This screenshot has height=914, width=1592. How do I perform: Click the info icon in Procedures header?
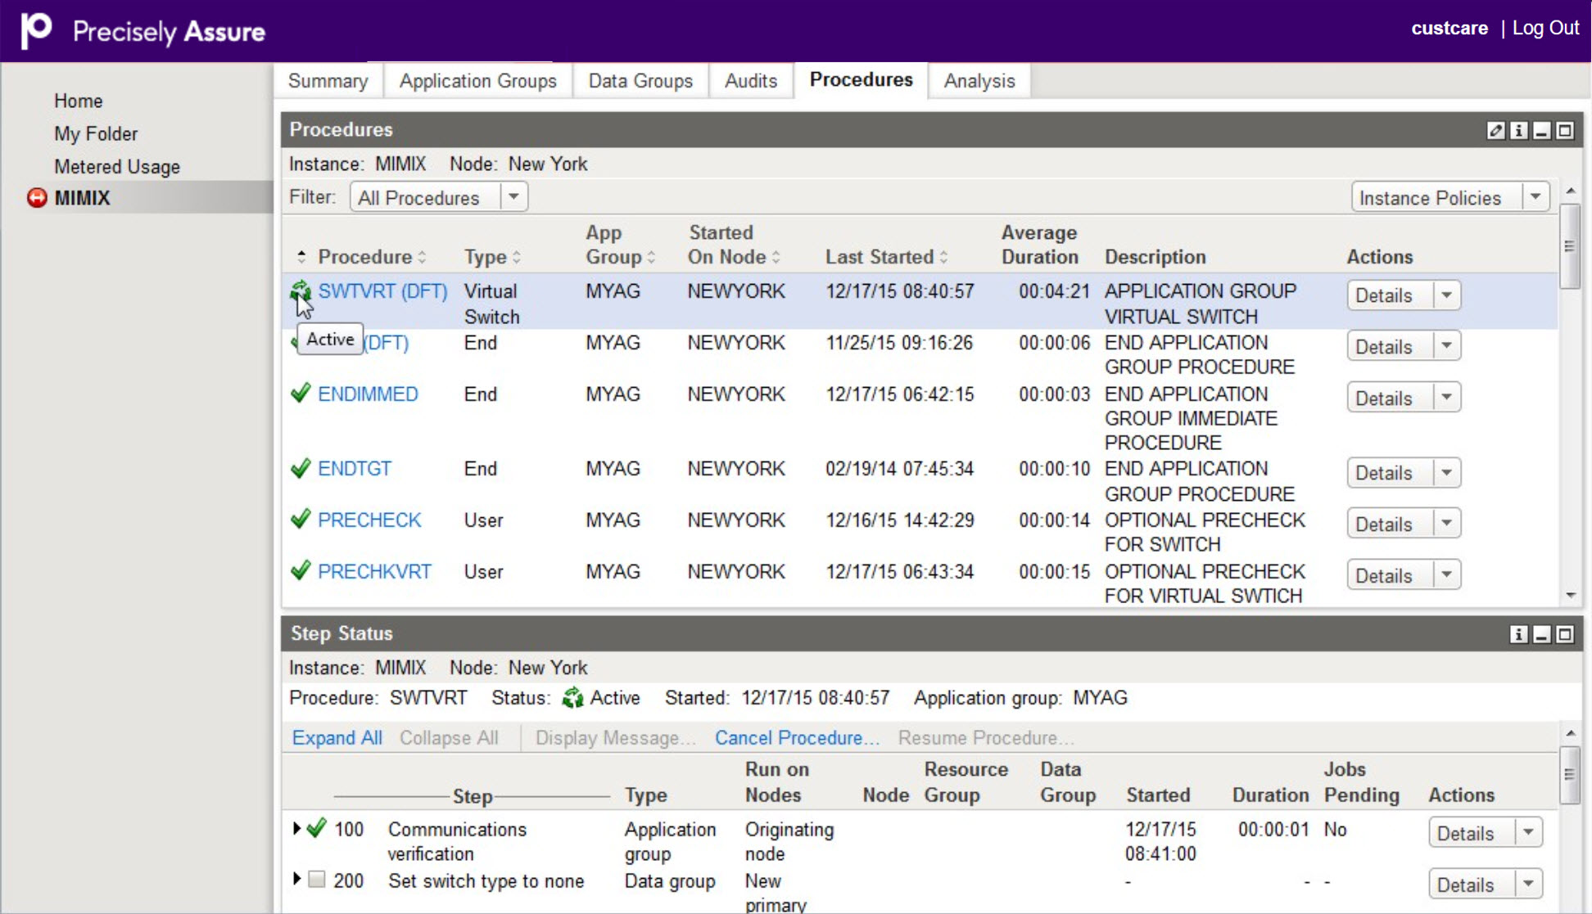point(1518,130)
